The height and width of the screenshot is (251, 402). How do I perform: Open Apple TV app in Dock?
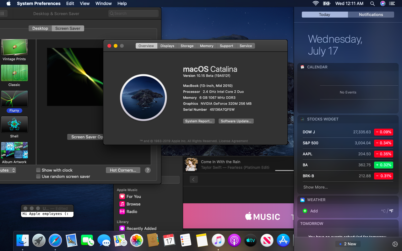click(x=251, y=241)
